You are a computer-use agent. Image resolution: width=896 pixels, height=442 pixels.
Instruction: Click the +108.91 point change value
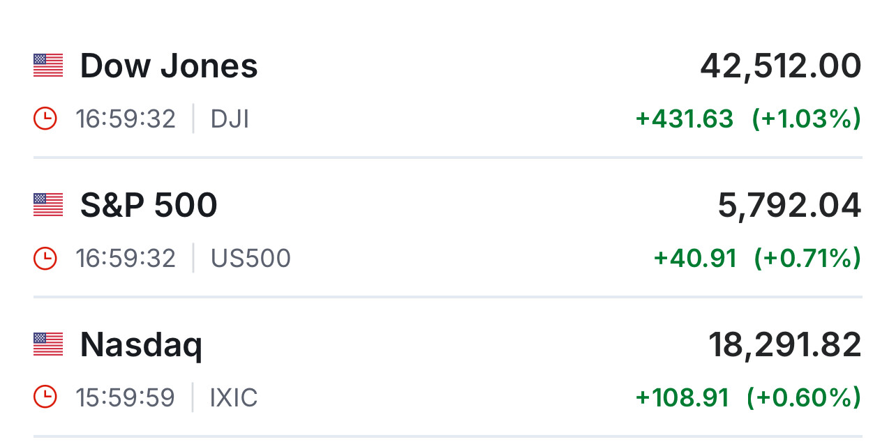682,398
